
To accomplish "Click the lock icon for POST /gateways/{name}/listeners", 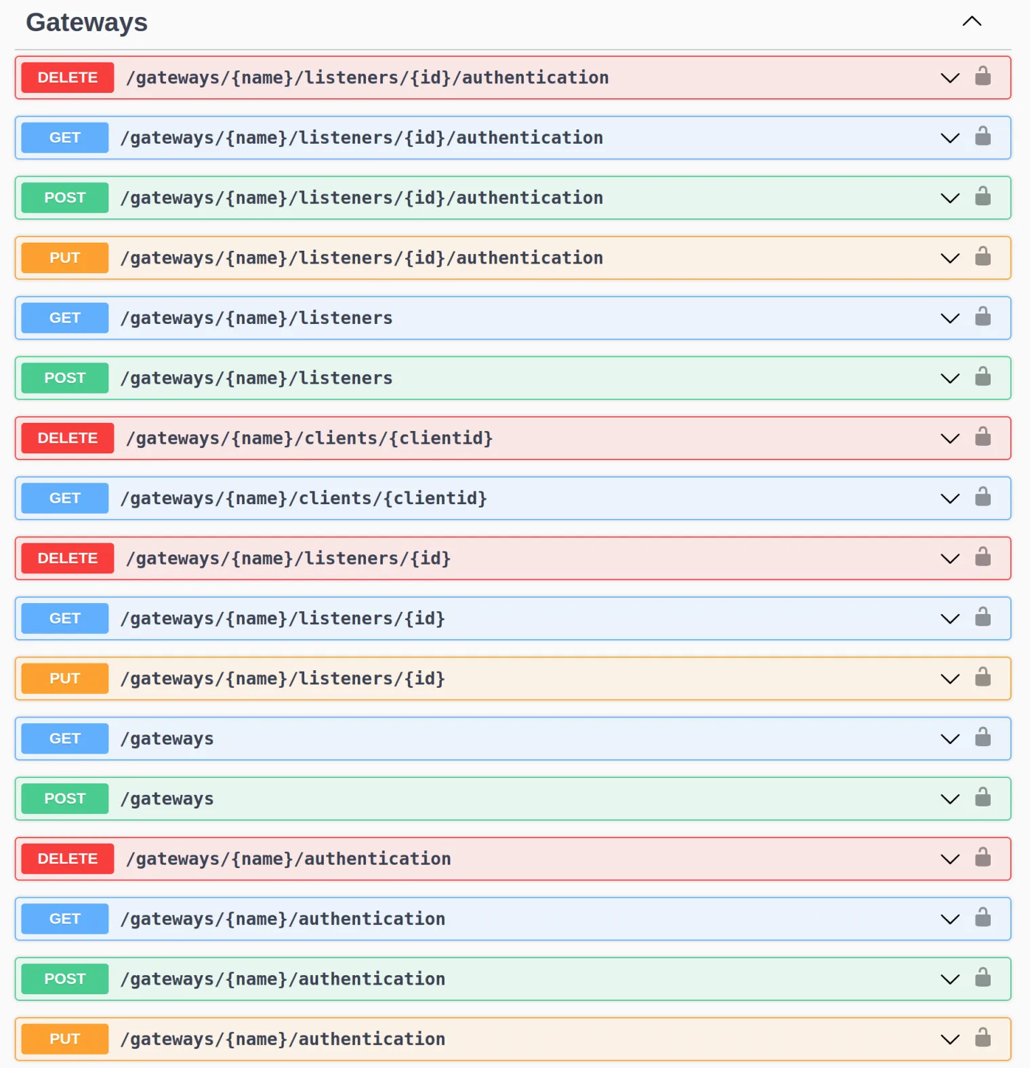I will (x=983, y=377).
